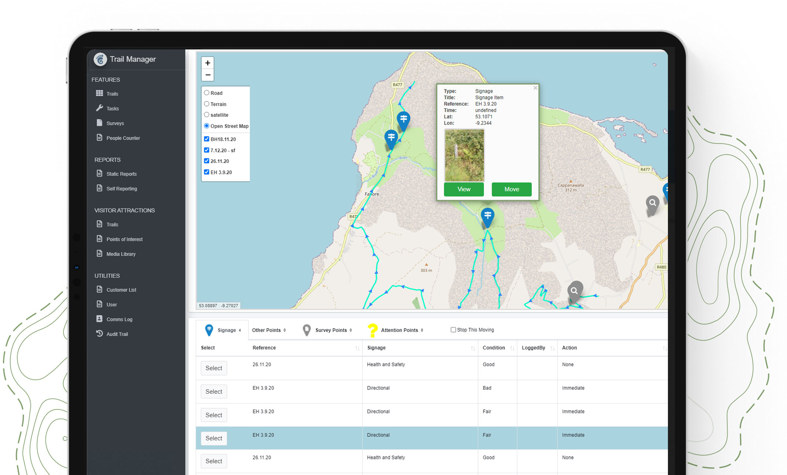787x475 pixels.
Task: Uncheck the BH18.11.20 trail checkbox
Action: (207, 139)
